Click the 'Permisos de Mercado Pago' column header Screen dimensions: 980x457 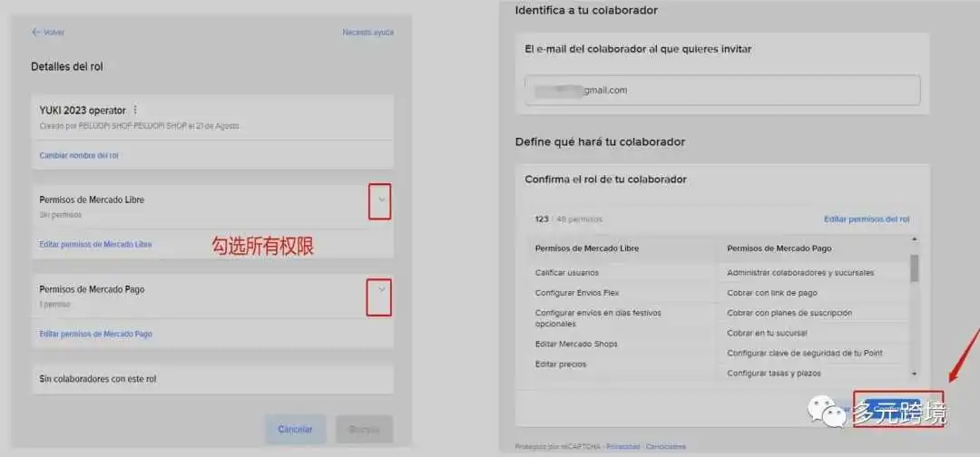click(779, 248)
